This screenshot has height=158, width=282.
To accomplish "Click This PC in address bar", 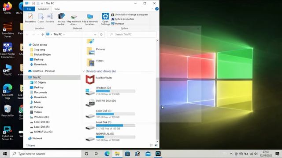I will click(x=58, y=34).
